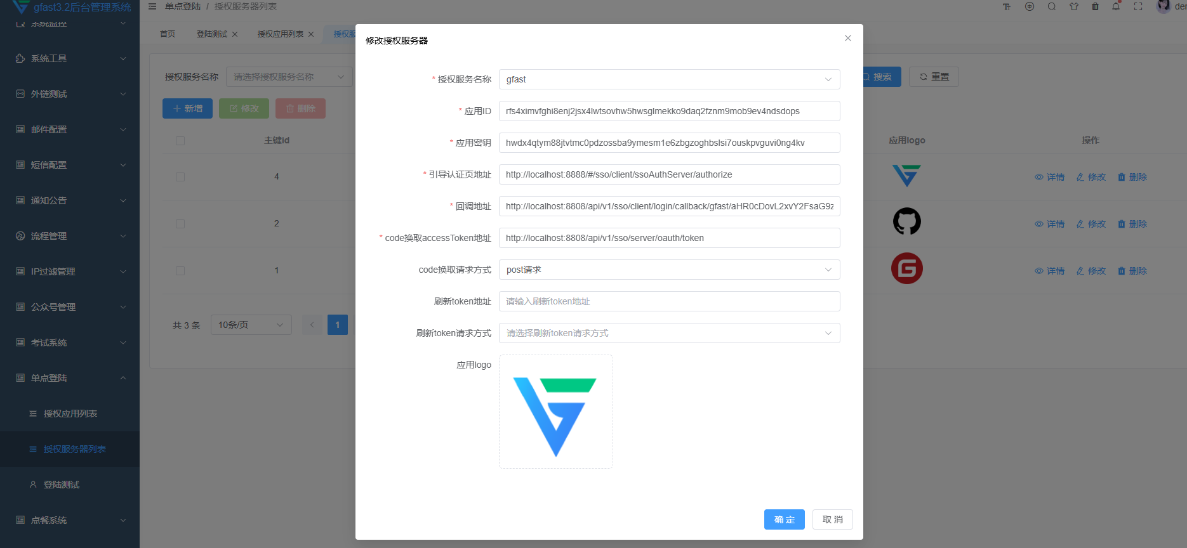Check the checkbox for row id 4
This screenshot has height=548, width=1187.
point(180,177)
